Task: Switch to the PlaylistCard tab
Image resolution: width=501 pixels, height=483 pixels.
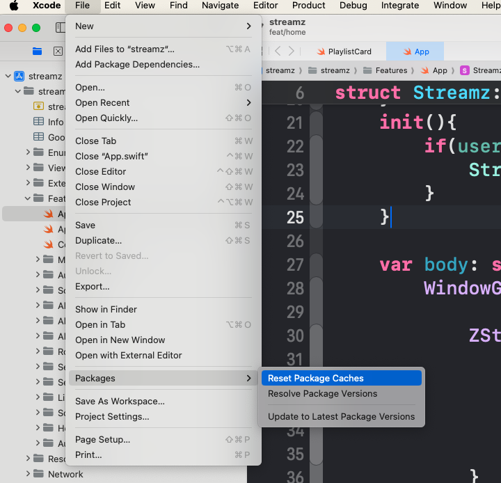Action: (x=344, y=52)
